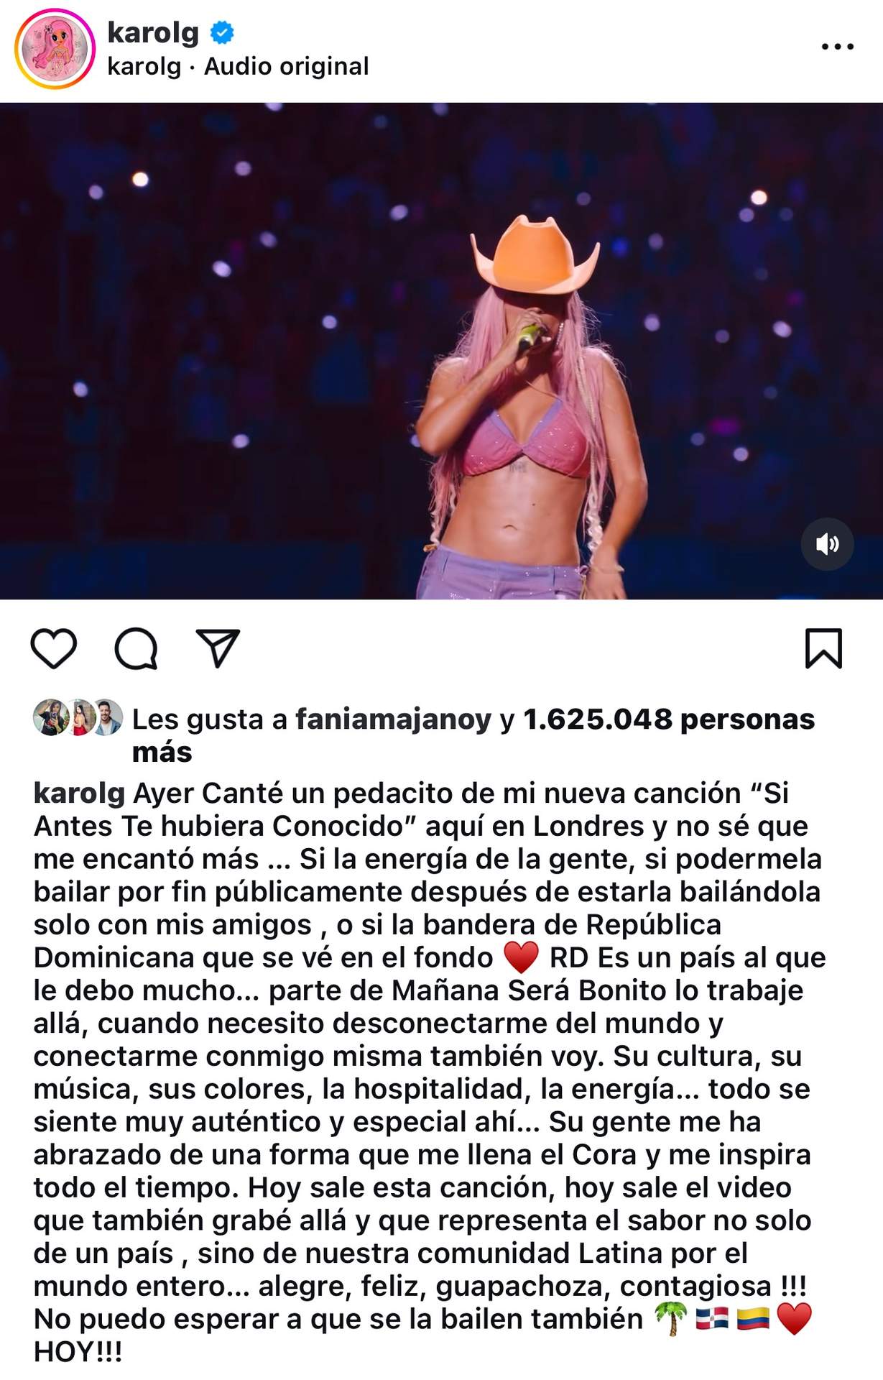The image size is (883, 1380).
Task: Tap the singer's orange cowboy hat in the video
Action: click(535, 255)
